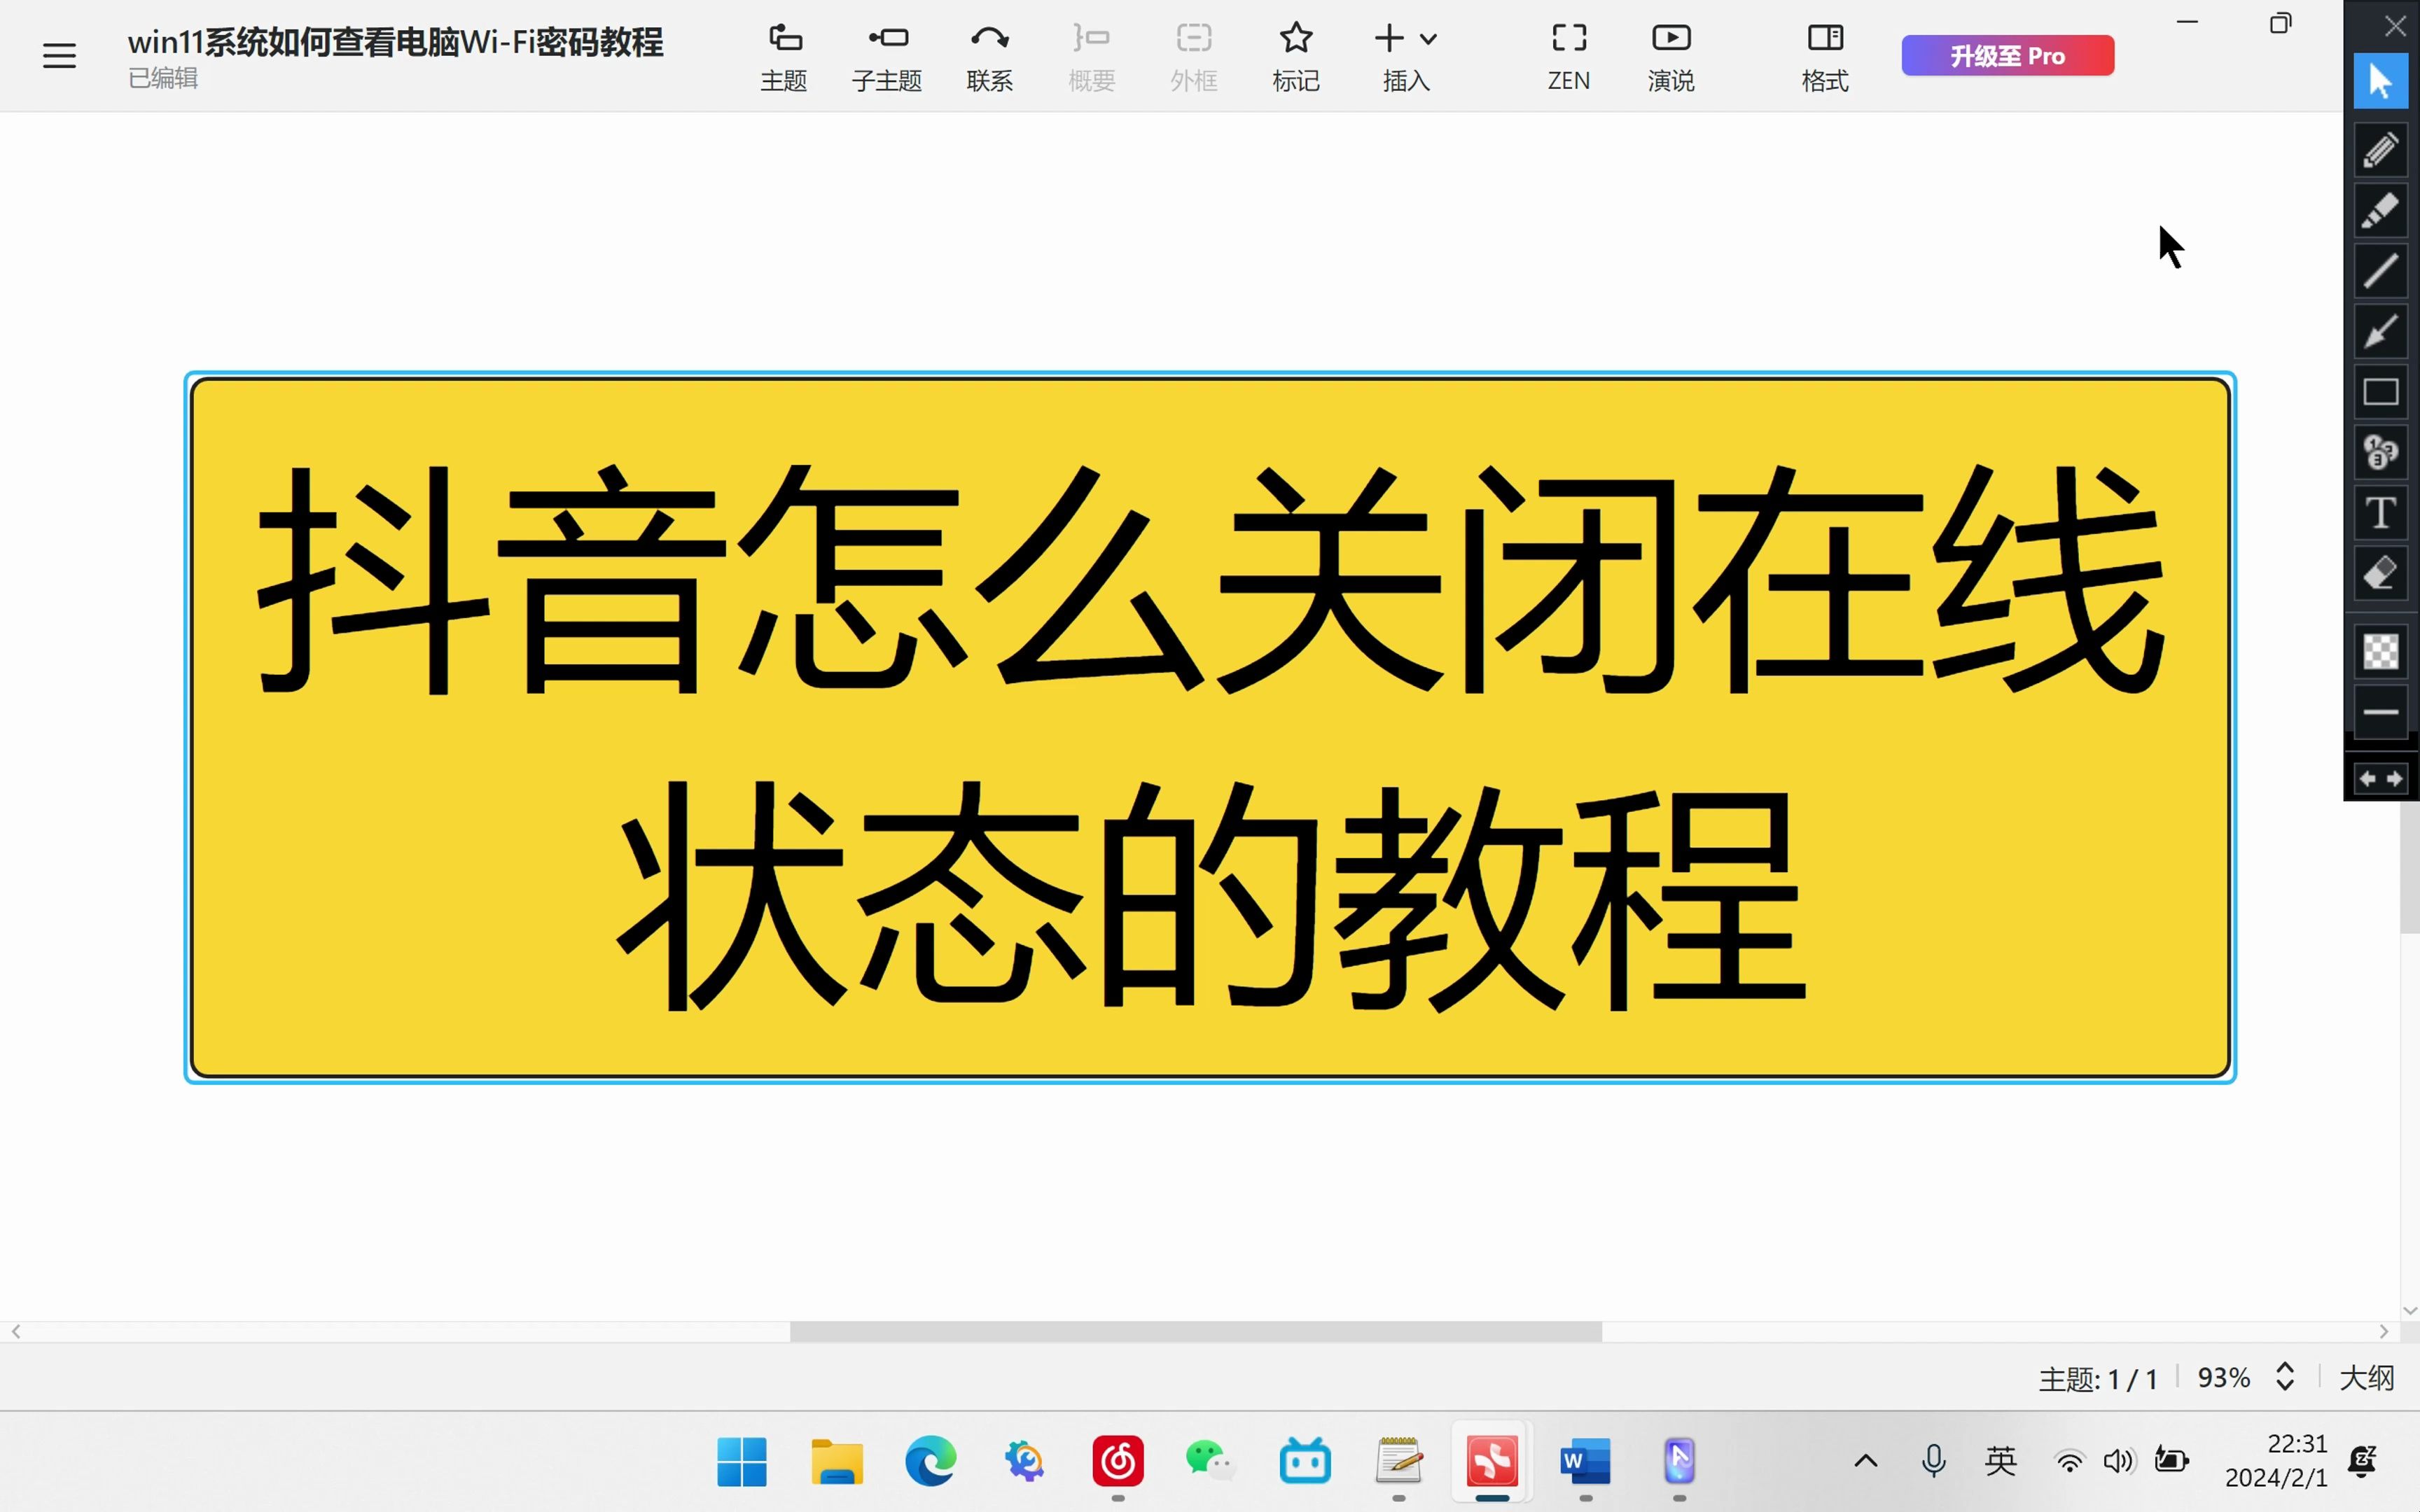Open File Explorer from taskbar
Image resolution: width=2420 pixels, height=1512 pixels.
pyautogui.click(x=837, y=1462)
